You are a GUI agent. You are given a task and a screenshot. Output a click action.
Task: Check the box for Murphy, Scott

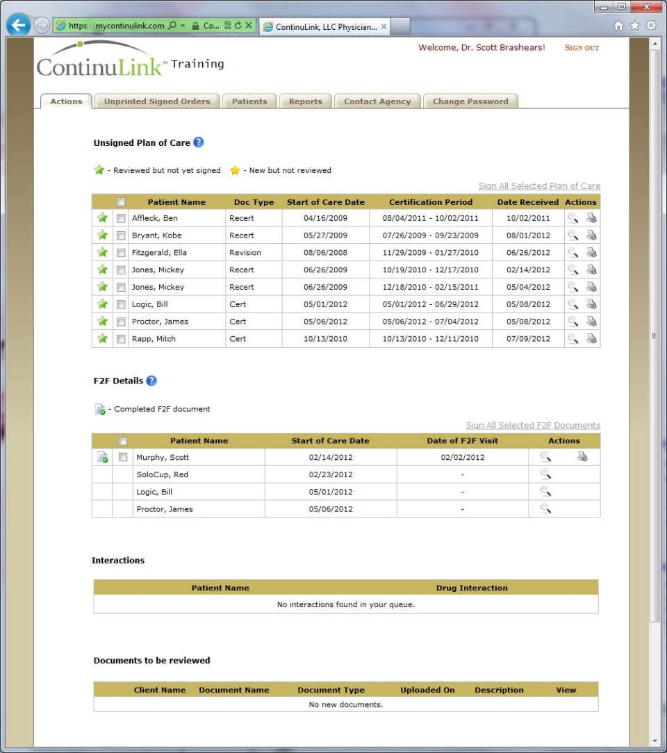coord(123,457)
